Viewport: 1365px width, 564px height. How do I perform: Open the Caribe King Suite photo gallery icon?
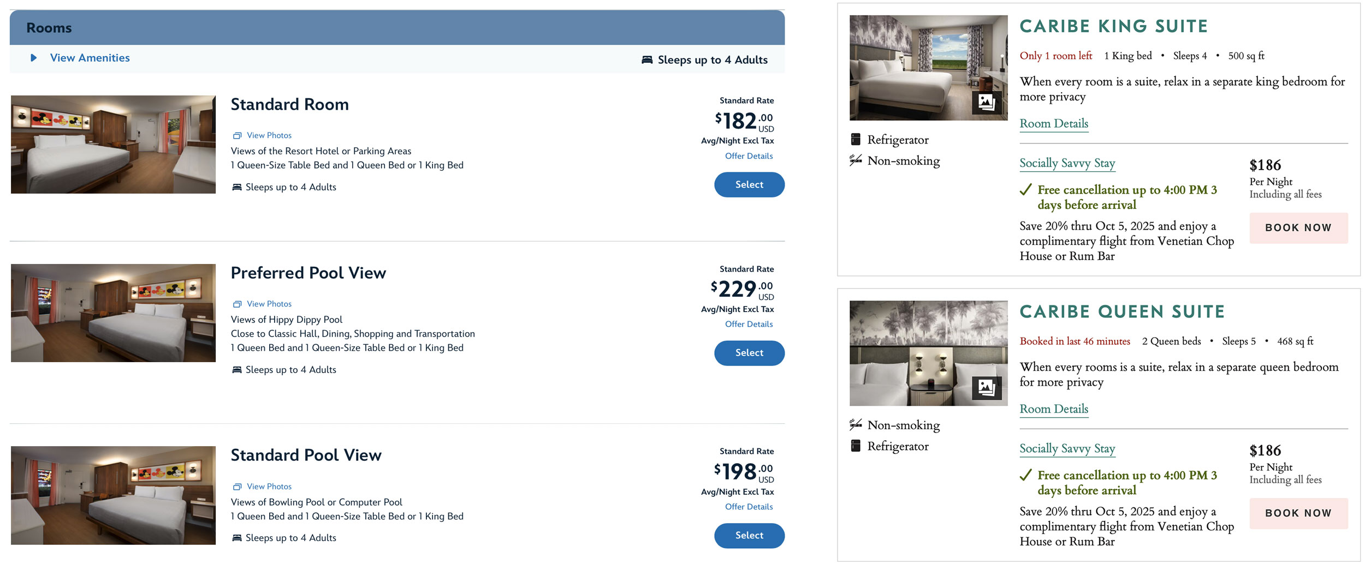[986, 103]
